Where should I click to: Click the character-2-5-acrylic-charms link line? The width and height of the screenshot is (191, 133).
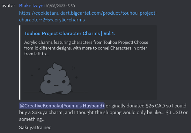(x=52, y=20)
